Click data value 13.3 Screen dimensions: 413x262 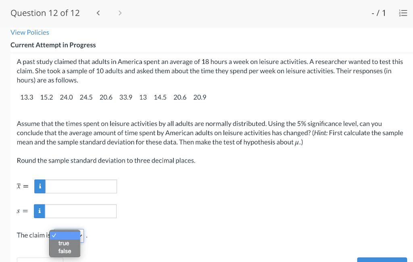[x=27, y=97]
